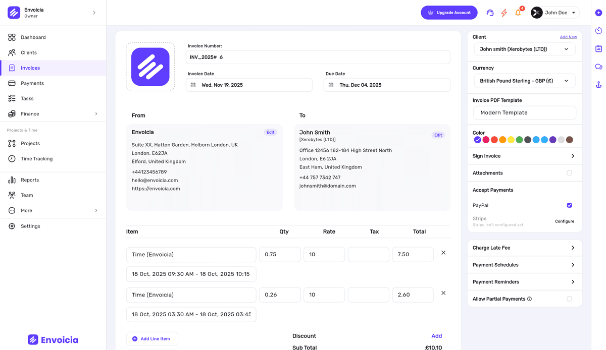The image size is (606, 350).
Task: Click the anchor icon in the right rail
Action: [x=598, y=84]
